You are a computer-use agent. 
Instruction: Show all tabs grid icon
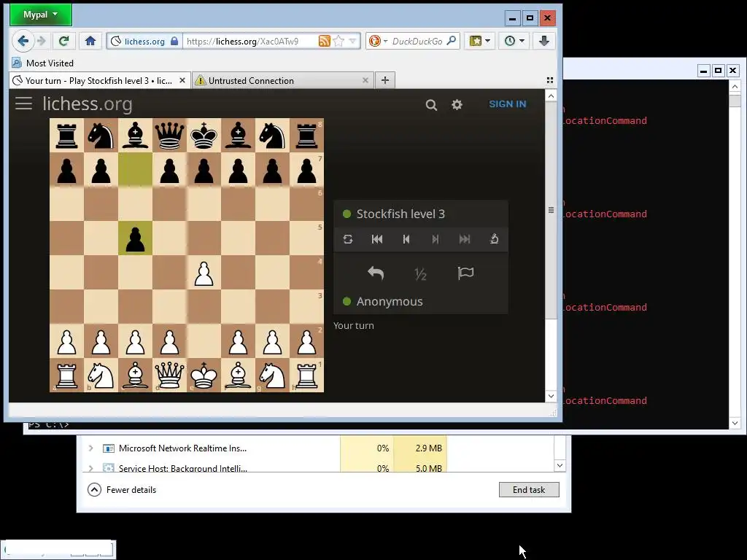tap(550, 80)
